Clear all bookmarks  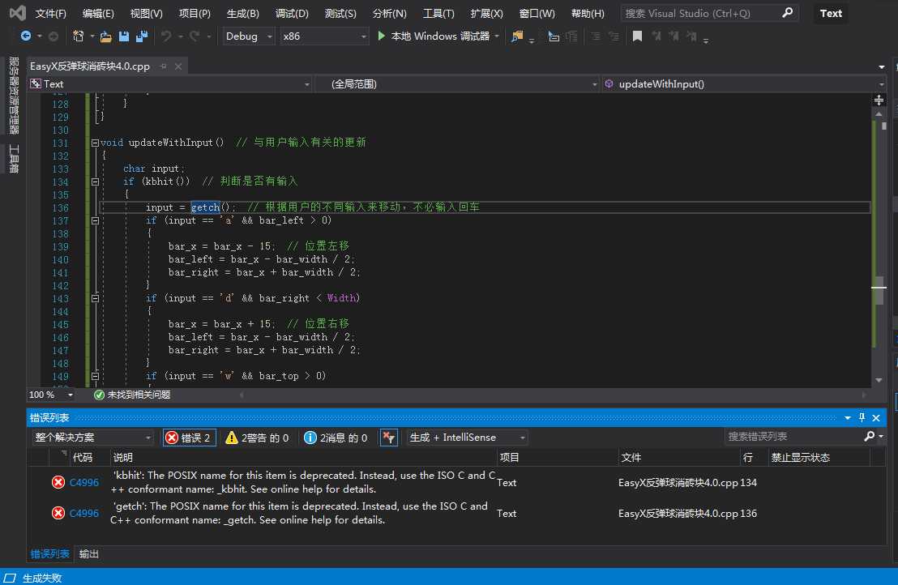692,36
